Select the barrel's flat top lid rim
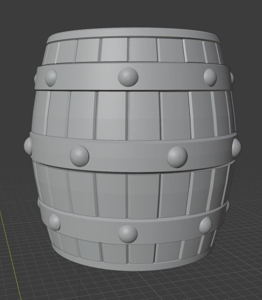This screenshot has width=262, height=300. click(x=134, y=34)
